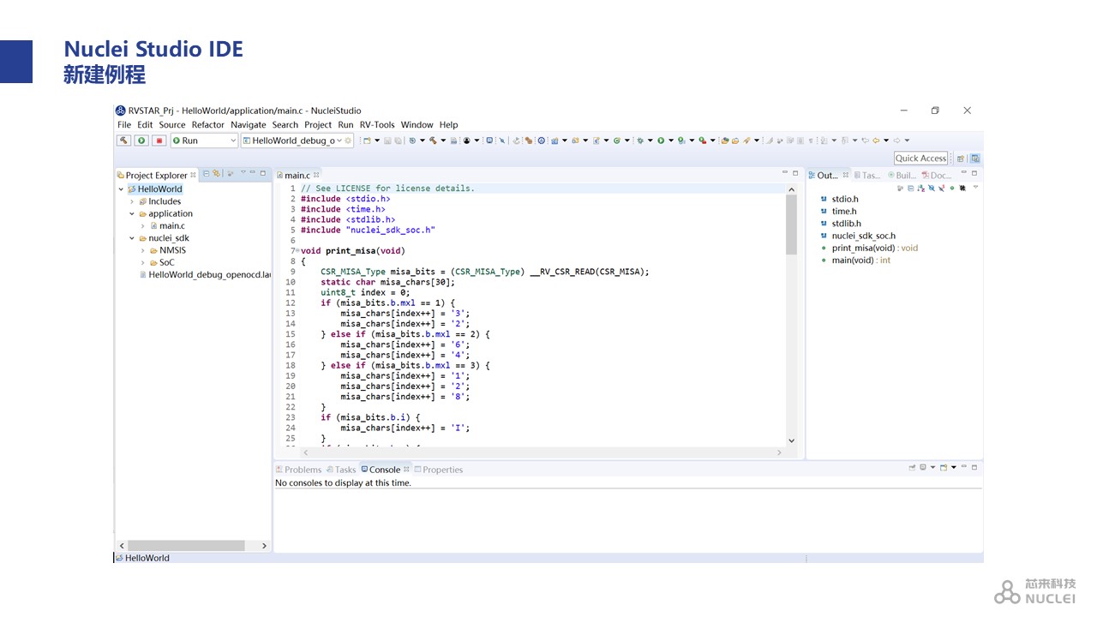Expand the NMSIS folder
Viewport: 1097px width, 617px height.
142,250
